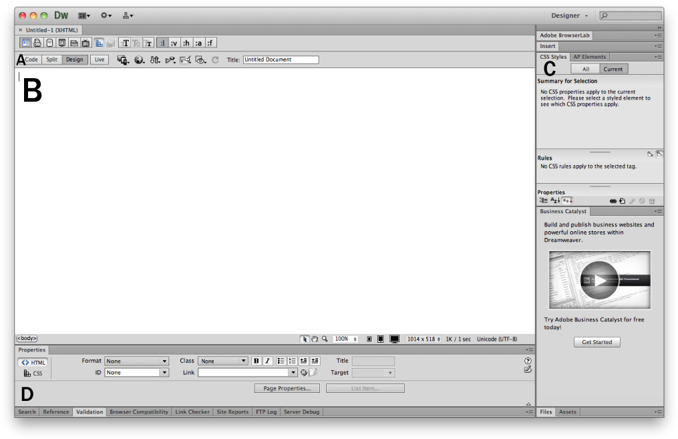Image resolution: width=678 pixels, height=439 pixels.
Task: Switch to Split view
Action: pyautogui.click(x=52, y=59)
